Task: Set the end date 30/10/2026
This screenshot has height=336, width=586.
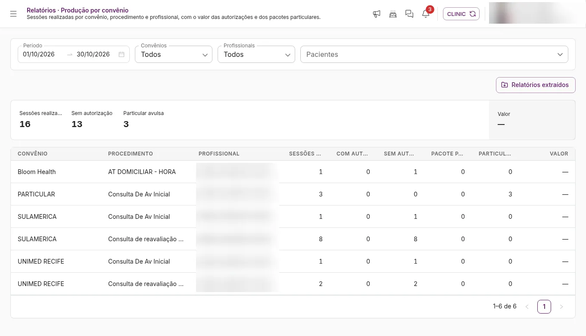Action: (93, 54)
